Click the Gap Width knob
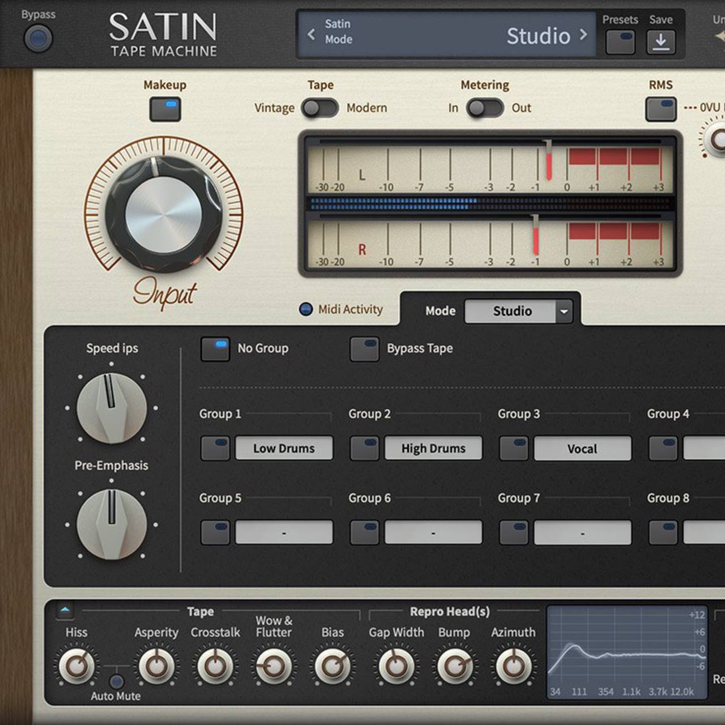 [x=396, y=666]
